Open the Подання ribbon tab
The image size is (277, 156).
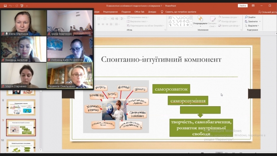[126, 12]
